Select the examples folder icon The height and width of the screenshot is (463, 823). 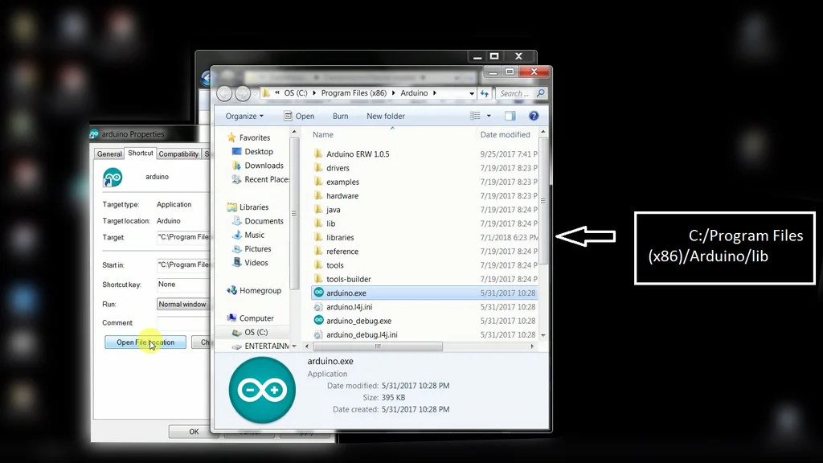tap(318, 182)
